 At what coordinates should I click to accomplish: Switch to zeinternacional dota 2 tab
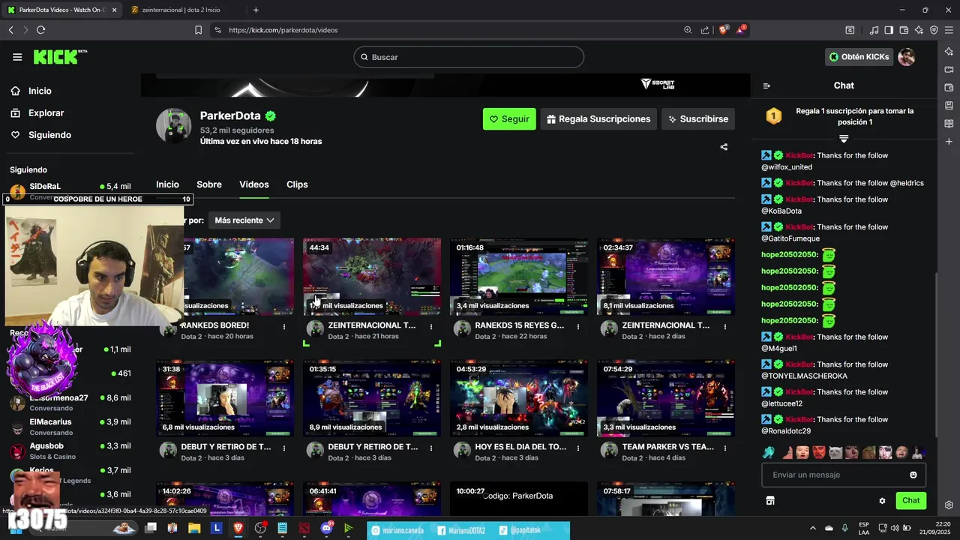pyautogui.click(x=183, y=10)
